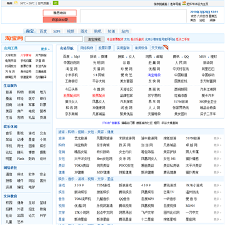225x225 pixels.
Task: Open the 人民网 link
Action: point(181,62)
